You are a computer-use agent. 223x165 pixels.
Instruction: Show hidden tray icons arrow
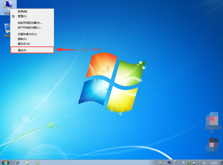(179, 163)
